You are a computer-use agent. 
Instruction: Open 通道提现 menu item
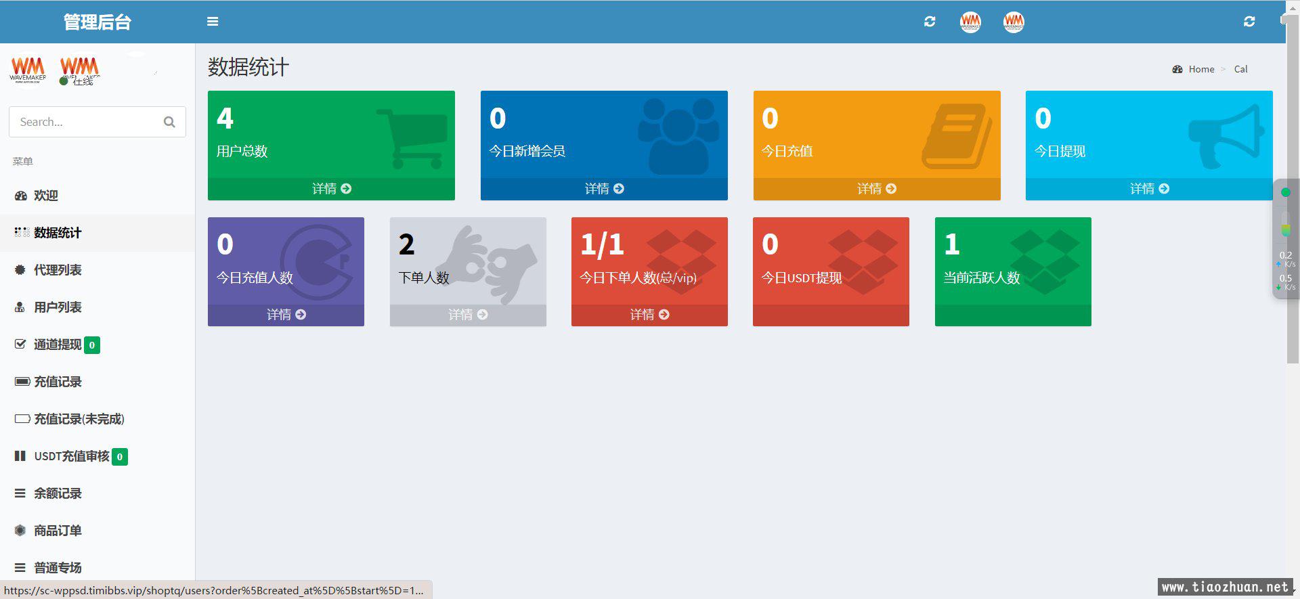[x=97, y=345]
